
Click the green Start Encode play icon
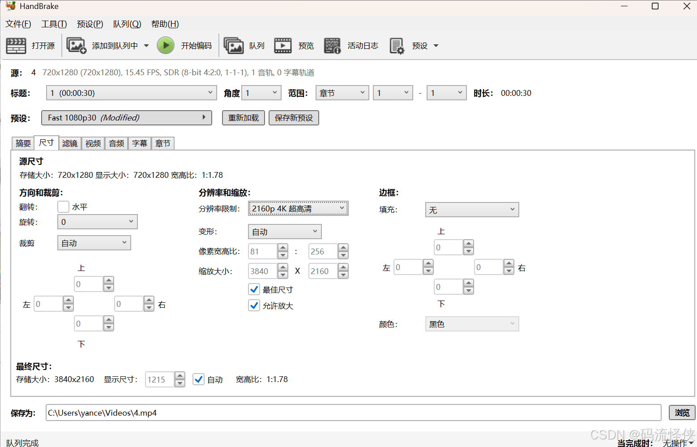166,46
